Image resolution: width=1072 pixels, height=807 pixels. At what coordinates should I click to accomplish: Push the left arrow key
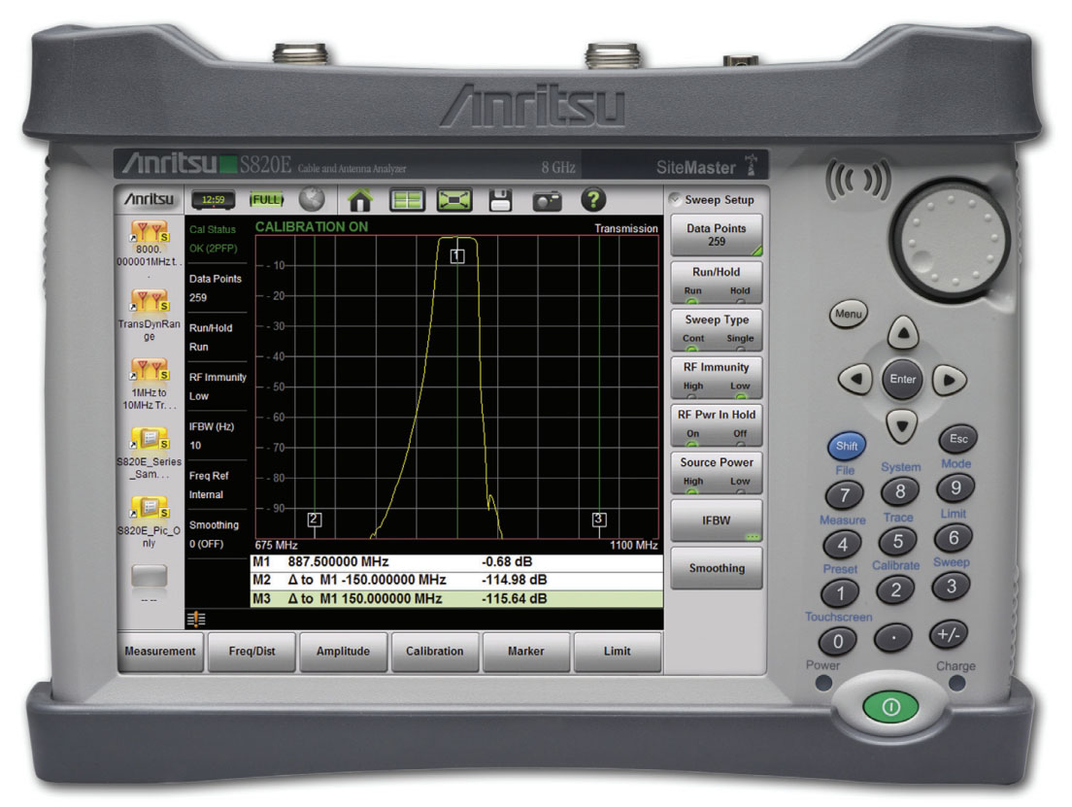855,379
